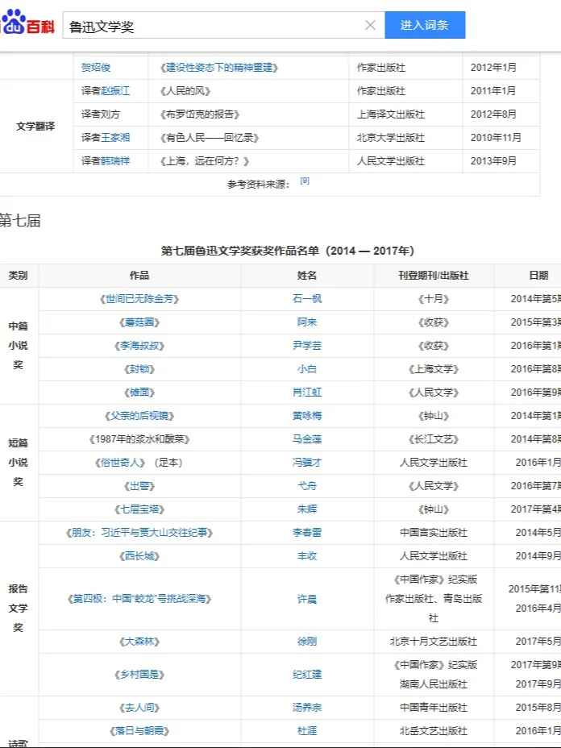Open the 《西长城》 work link
The width and height of the screenshot is (561, 748).
pos(139,556)
